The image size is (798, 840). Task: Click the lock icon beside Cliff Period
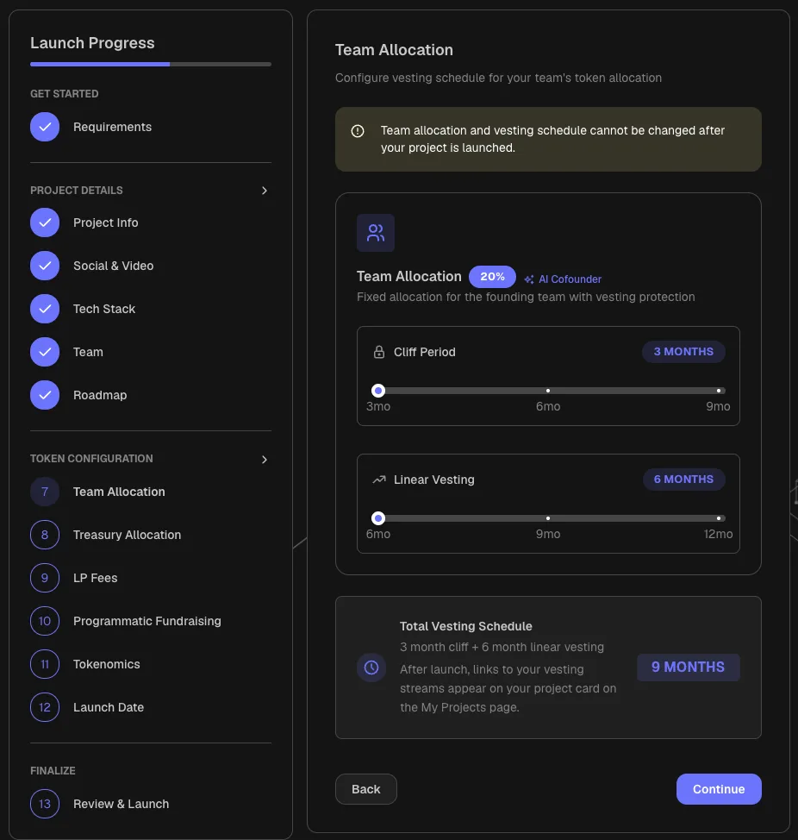click(x=379, y=352)
